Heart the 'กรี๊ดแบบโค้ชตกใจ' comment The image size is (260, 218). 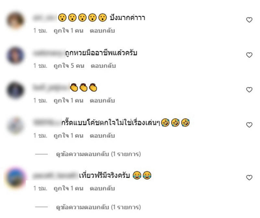coord(249,125)
